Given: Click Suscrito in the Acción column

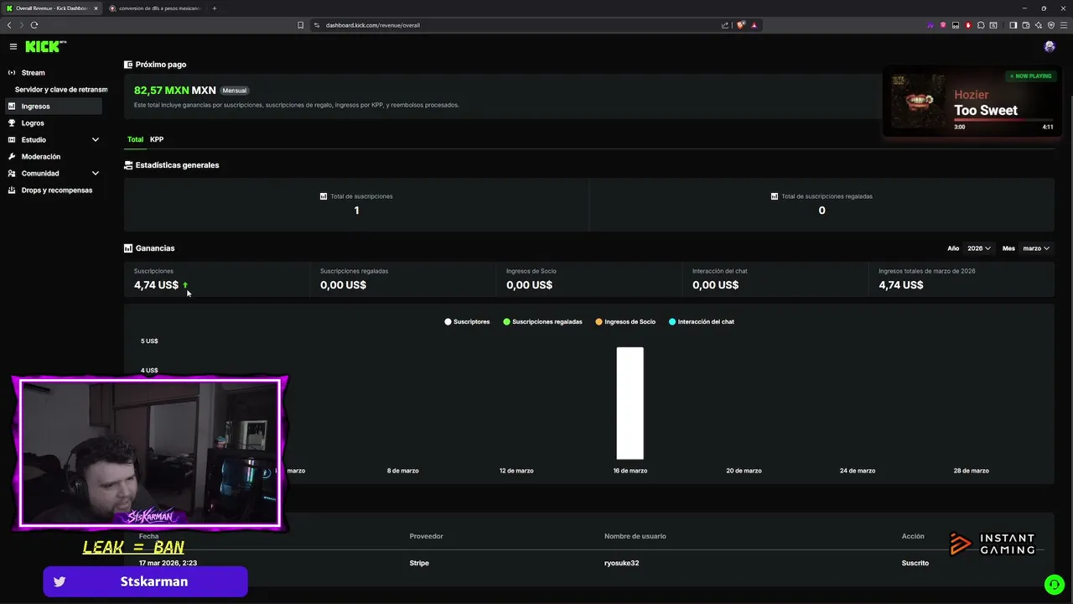Looking at the screenshot, I should (915, 563).
